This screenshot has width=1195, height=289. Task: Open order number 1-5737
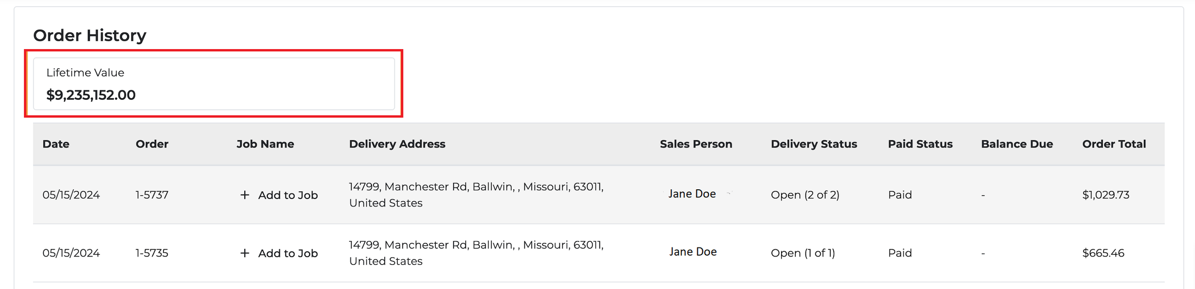point(152,195)
